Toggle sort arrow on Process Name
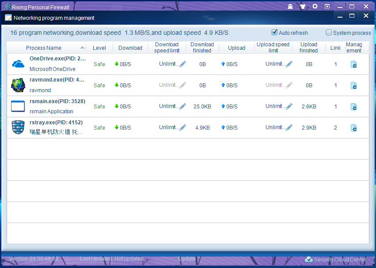This screenshot has height=268, width=376. (82, 48)
